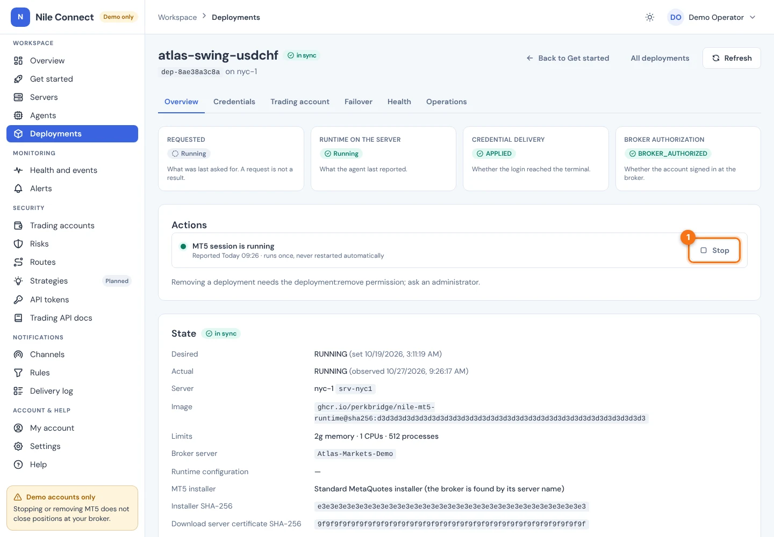This screenshot has height=537, width=774.
Task: Click the Servers icon in sidebar
Action: tap(18, 97)
